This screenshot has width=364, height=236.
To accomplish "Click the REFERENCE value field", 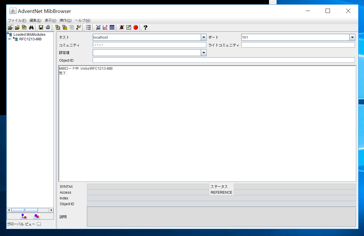I will coord(295,192).
